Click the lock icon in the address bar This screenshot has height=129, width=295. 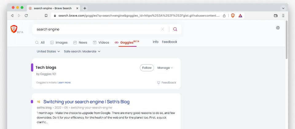55,16
